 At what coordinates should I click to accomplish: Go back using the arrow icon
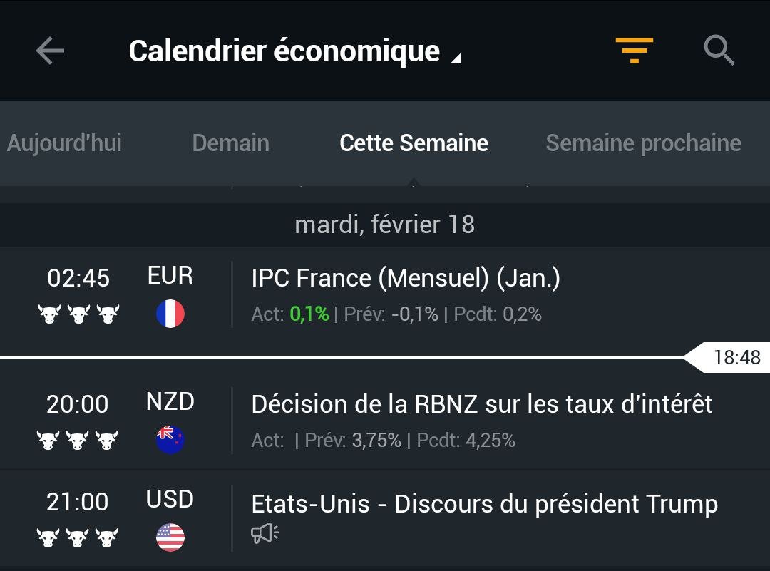pos(50,51)
